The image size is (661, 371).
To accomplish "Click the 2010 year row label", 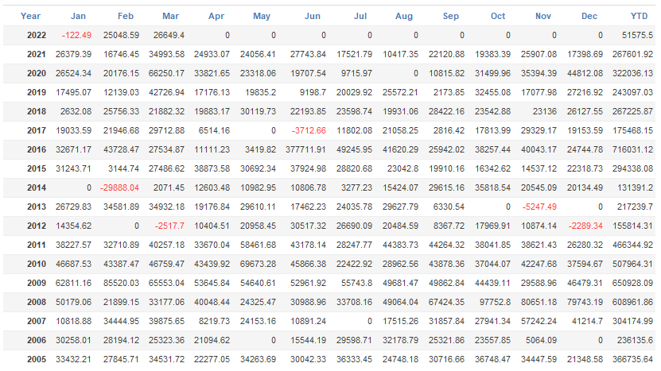I will tap(36, 264).
